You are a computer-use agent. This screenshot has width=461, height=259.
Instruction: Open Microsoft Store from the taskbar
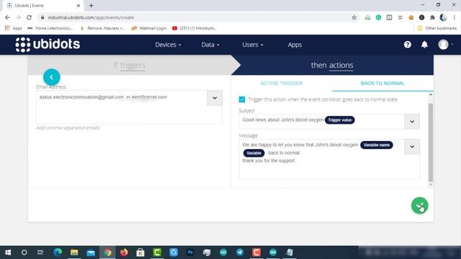[140, 253]
